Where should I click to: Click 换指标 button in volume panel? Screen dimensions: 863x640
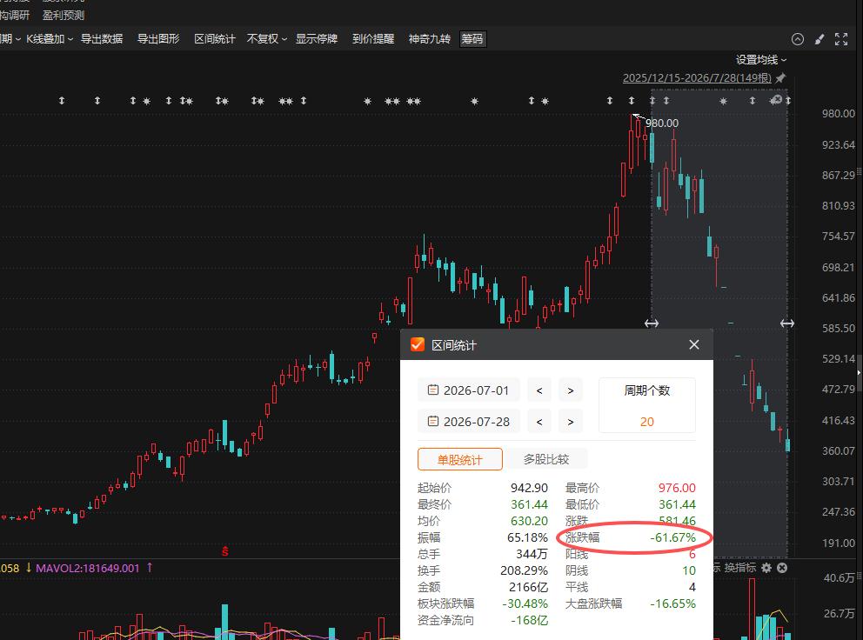point(739,567)
